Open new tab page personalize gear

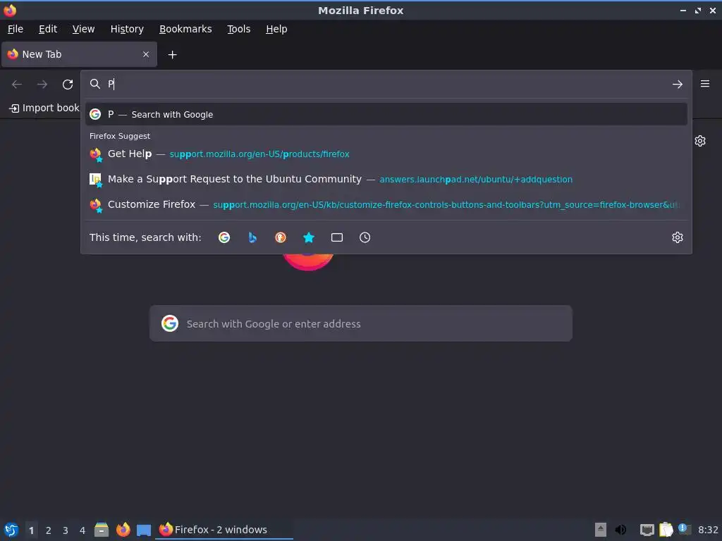[x=700, y=141]
